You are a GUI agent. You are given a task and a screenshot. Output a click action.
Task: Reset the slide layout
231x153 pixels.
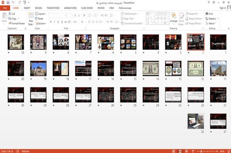click(x=39, y=19)
